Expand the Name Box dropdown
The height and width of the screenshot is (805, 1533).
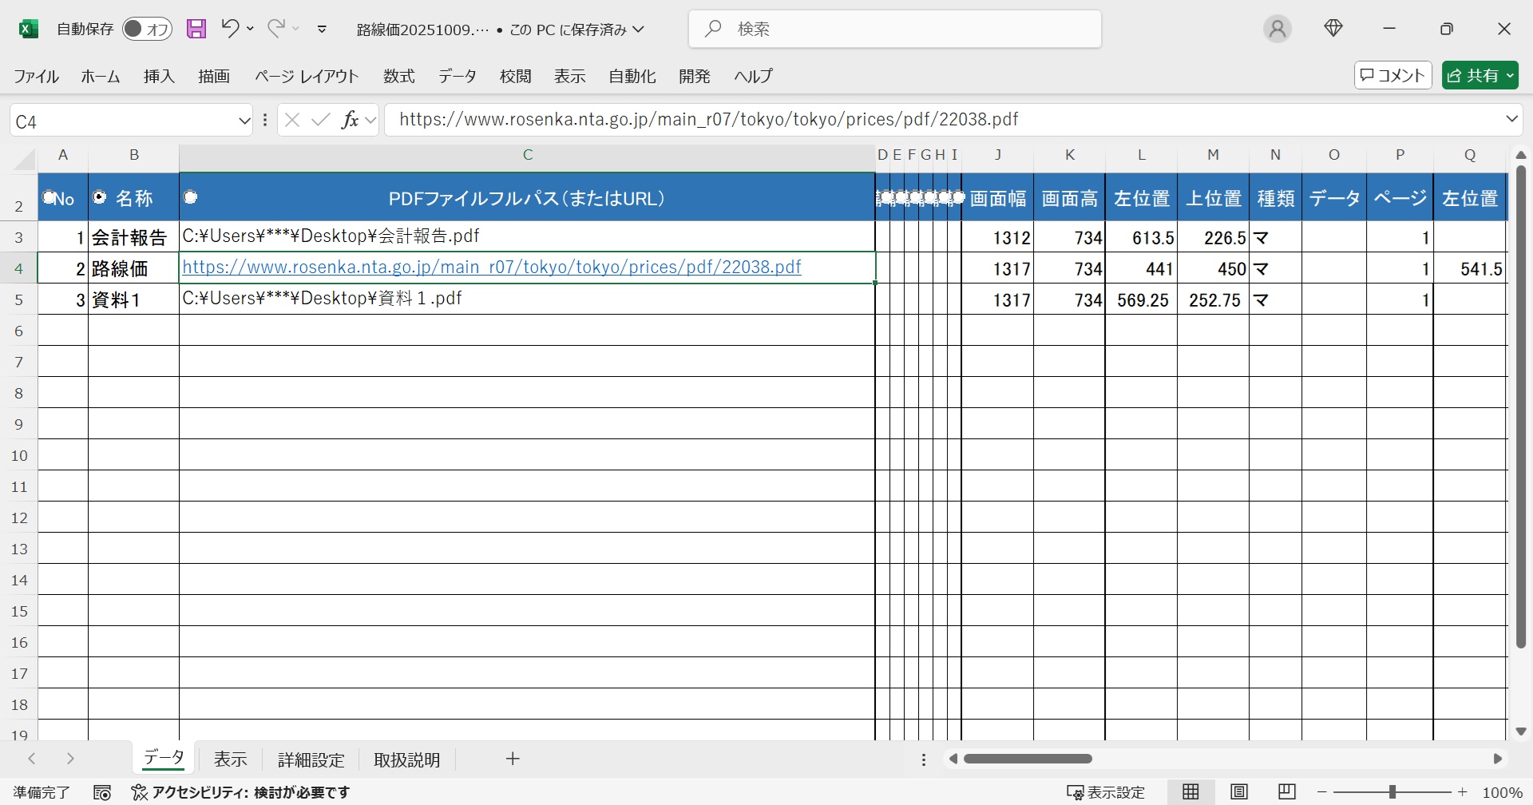[244, 121]
